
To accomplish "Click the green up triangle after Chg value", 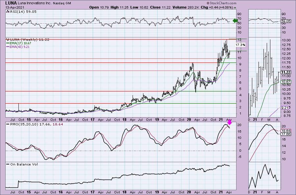I will coord(235,8).
